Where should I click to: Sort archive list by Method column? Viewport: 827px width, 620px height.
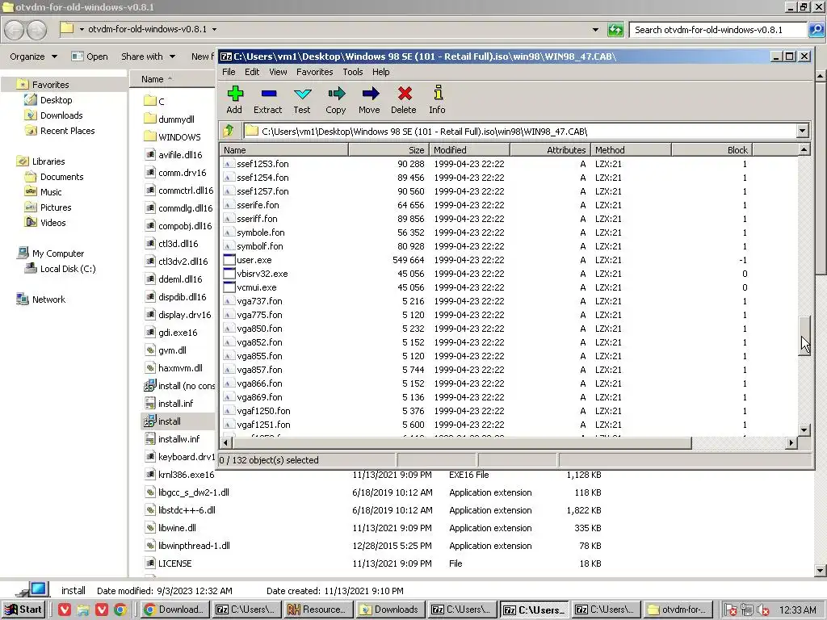631,149
